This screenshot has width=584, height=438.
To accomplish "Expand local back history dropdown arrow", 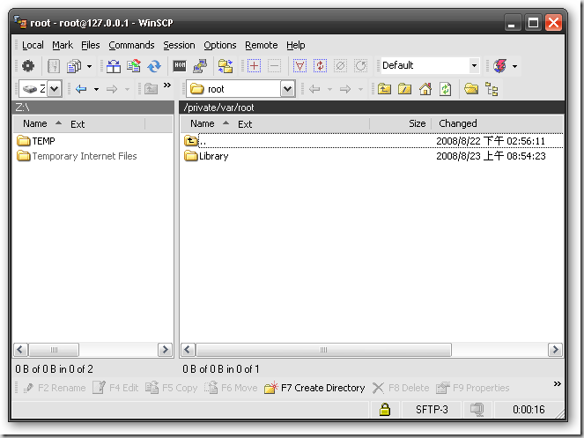I will pyautogui.click(x=97, y=89).
